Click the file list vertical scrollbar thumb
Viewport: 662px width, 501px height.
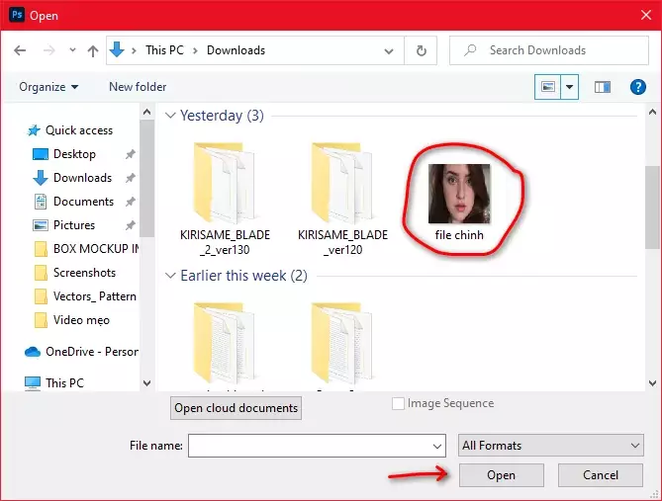pyautogui.click(x=652, y=208)
